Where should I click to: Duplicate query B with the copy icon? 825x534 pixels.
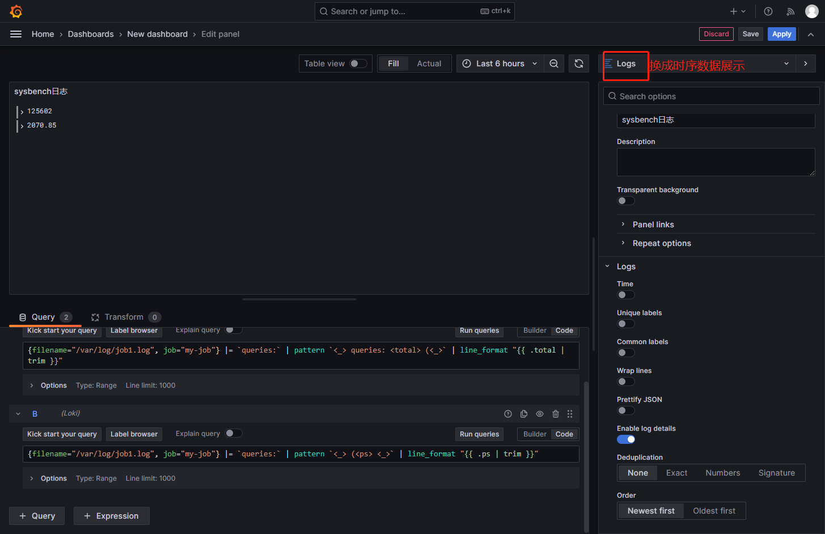[524, 414]
